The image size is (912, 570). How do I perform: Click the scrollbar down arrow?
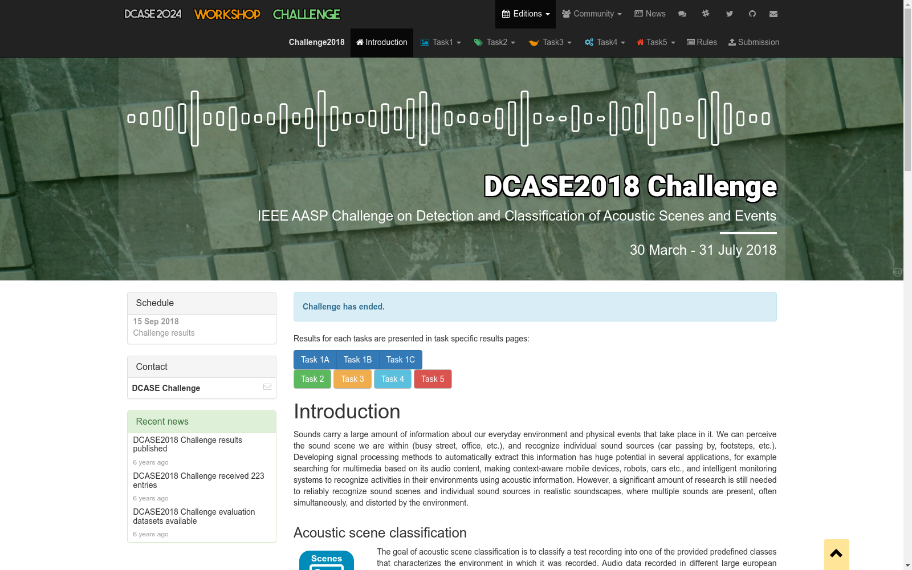pyautogui.click(x=907, y=565)
